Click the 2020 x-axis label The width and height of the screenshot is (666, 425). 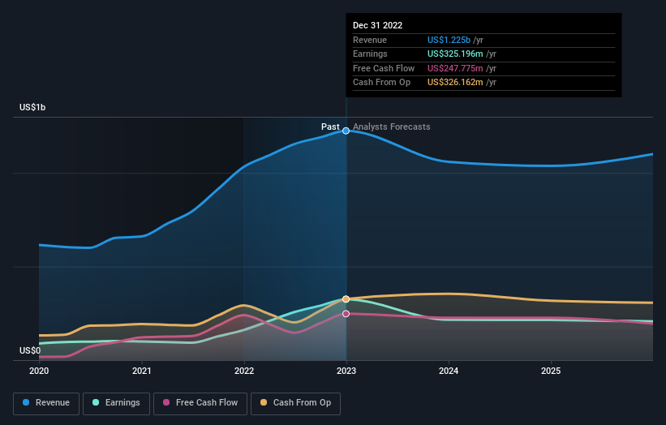39,371
